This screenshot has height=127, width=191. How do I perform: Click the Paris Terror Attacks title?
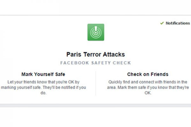click(95, 54)
